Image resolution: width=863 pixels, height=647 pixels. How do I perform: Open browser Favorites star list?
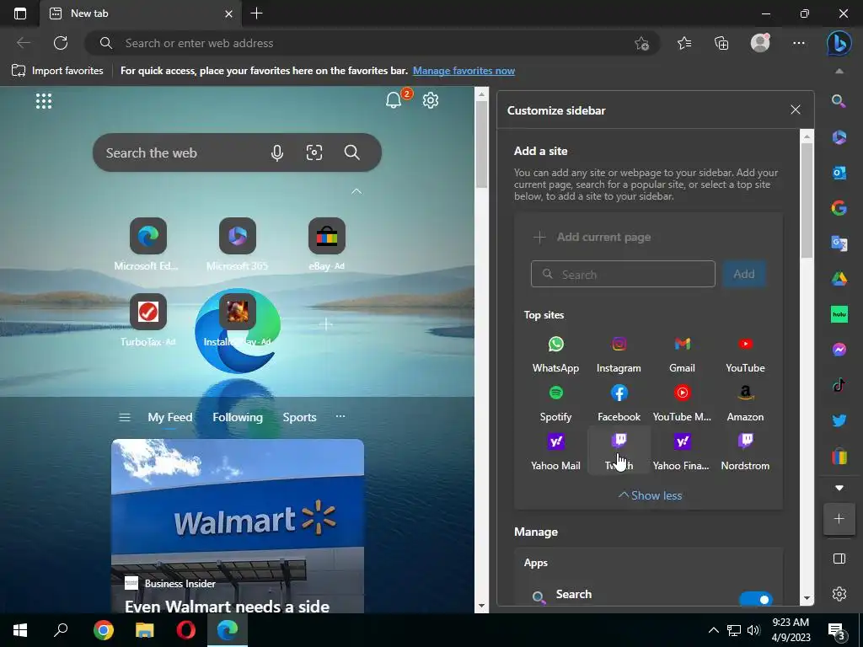(x=684, y=43)
